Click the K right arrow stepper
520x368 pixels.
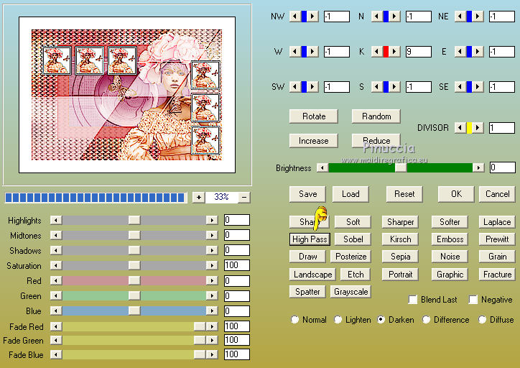click(394, 52)
